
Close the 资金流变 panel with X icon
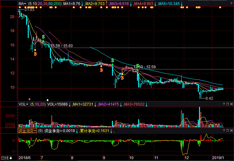(x=231, y=131)
